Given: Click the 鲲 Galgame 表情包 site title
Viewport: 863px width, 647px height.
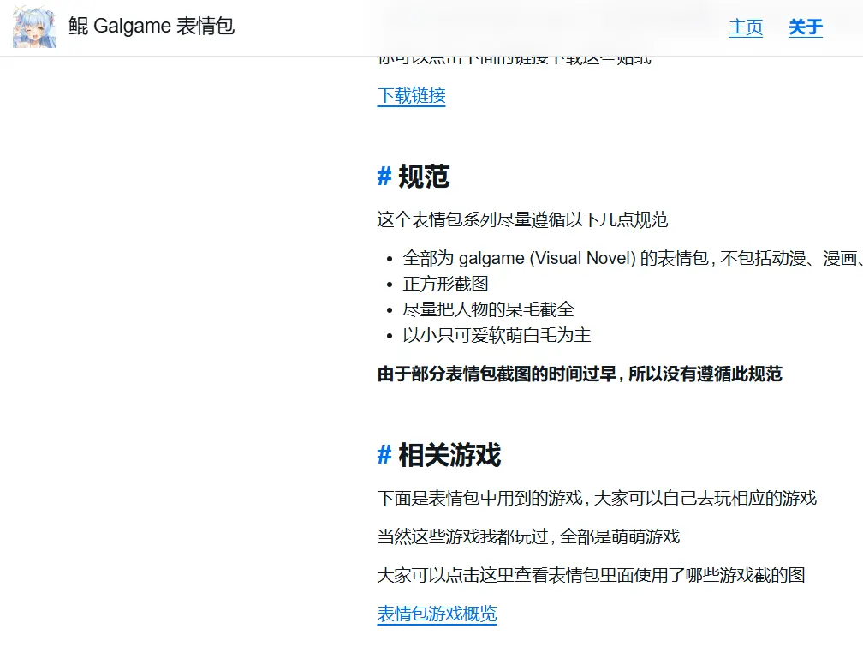Looking at the screenshot, I should coord(152,26).
